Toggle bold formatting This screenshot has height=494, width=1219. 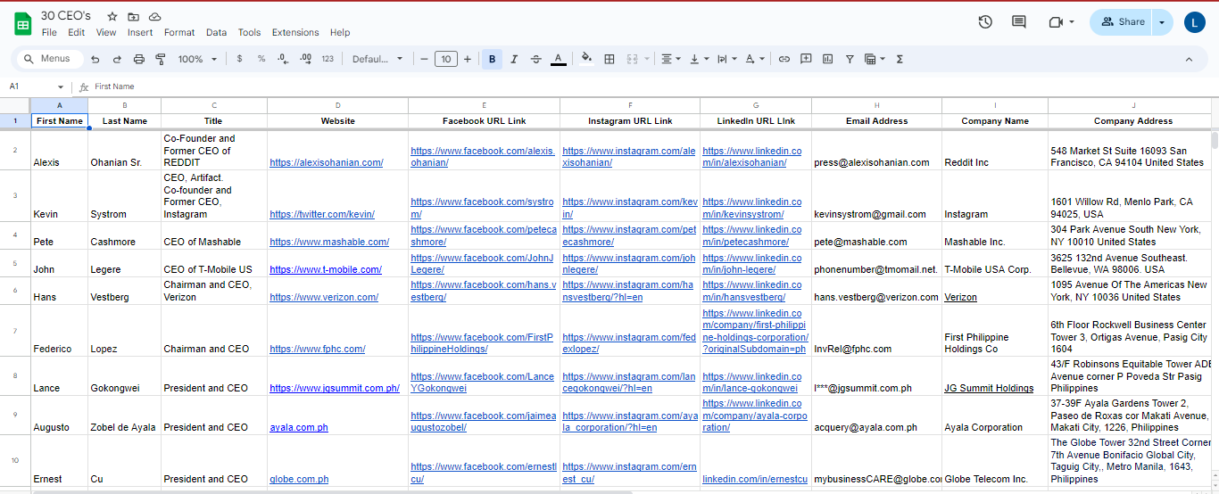(492, 59)
